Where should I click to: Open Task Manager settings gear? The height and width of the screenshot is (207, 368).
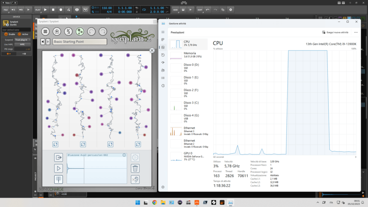pos(163,187)
